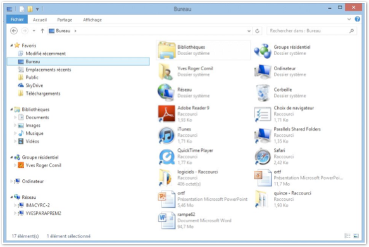Collapse the Réseau tree section
The width and height of the screenshot is (369, 247).
[x=11, y=197]
